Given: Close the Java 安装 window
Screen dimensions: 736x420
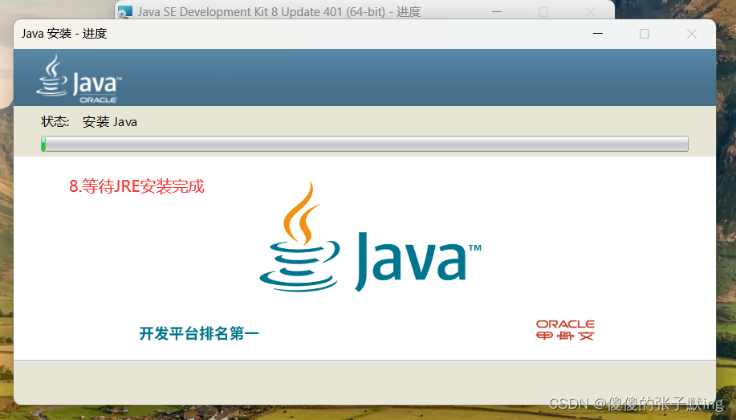Looking at the screenshot, I should pyautogui.click(x=691, y=34).
